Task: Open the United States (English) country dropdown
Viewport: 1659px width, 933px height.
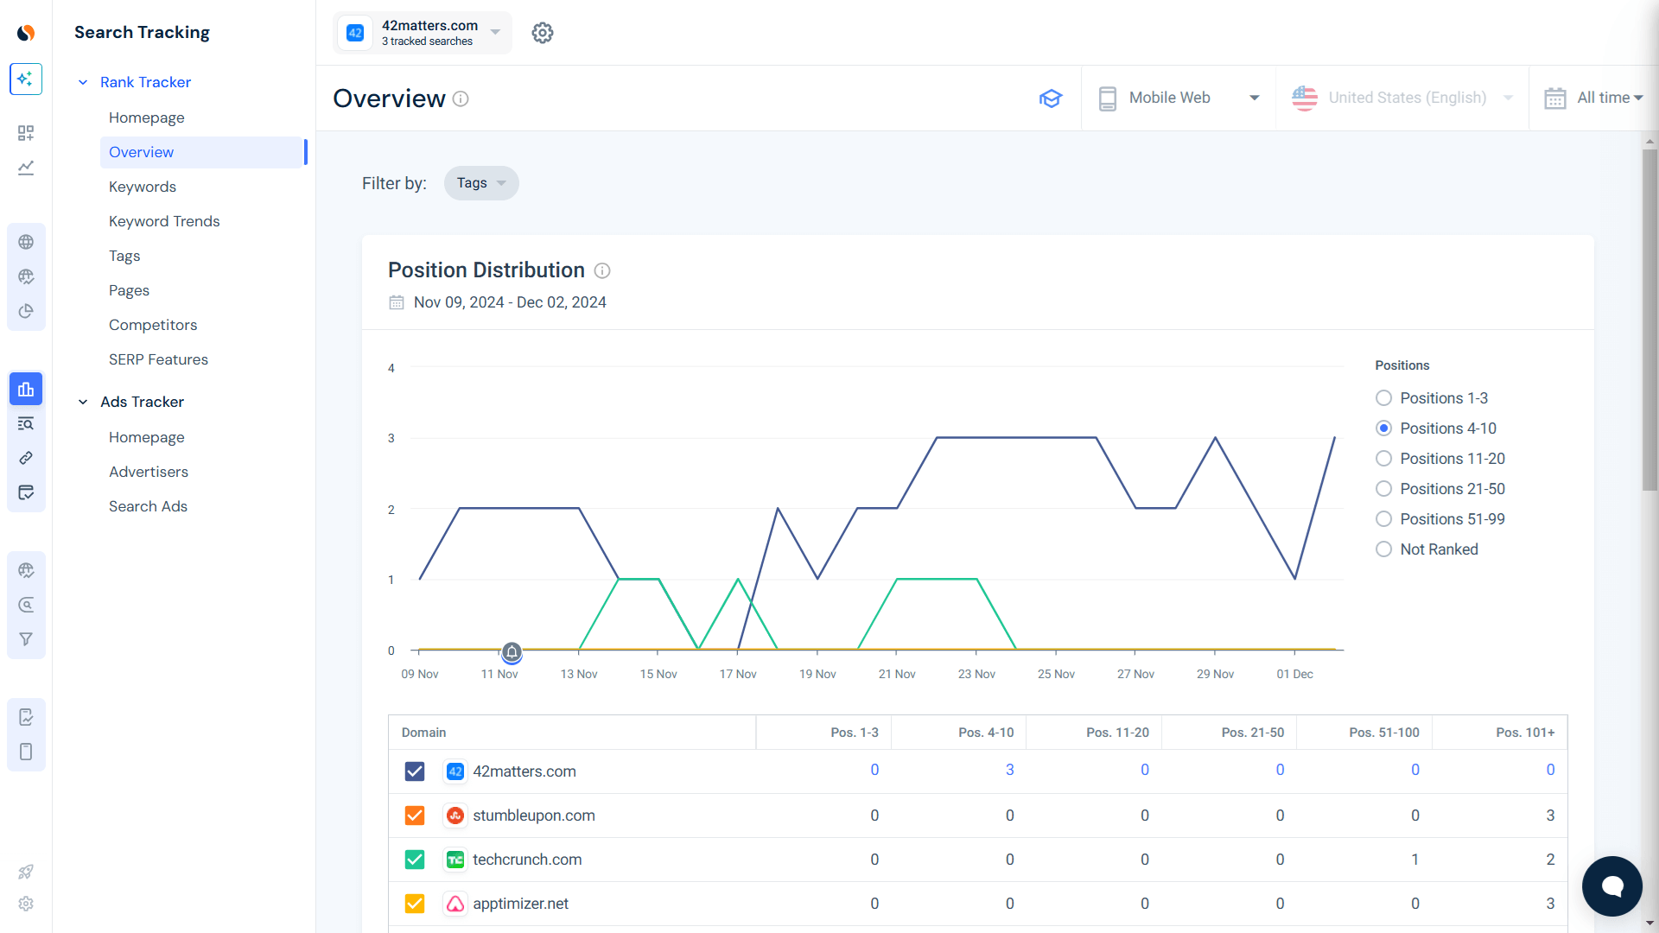Action: 1402,98
